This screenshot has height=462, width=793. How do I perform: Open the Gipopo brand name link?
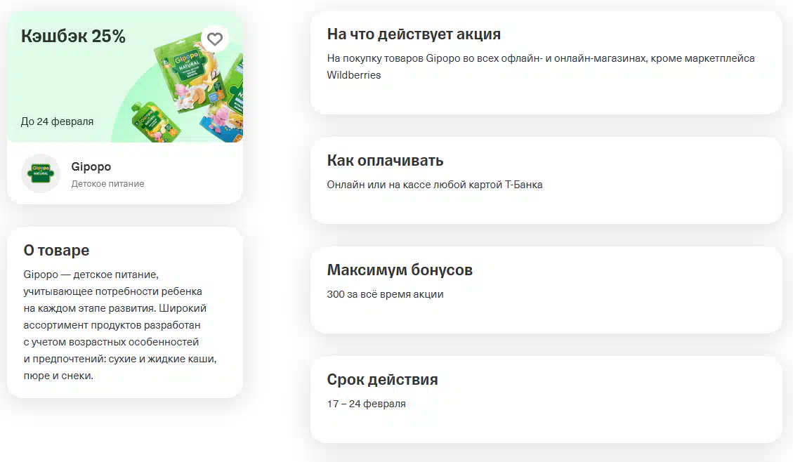91,167
